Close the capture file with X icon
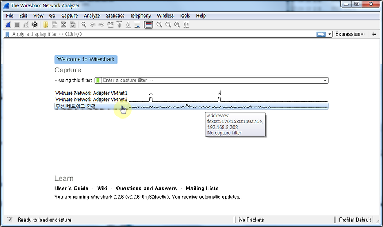383x227 pixels. (x=63, y=24)
